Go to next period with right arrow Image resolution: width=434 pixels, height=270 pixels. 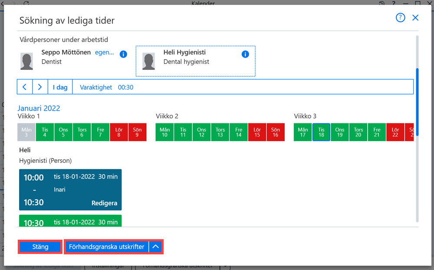pos(40,87)
